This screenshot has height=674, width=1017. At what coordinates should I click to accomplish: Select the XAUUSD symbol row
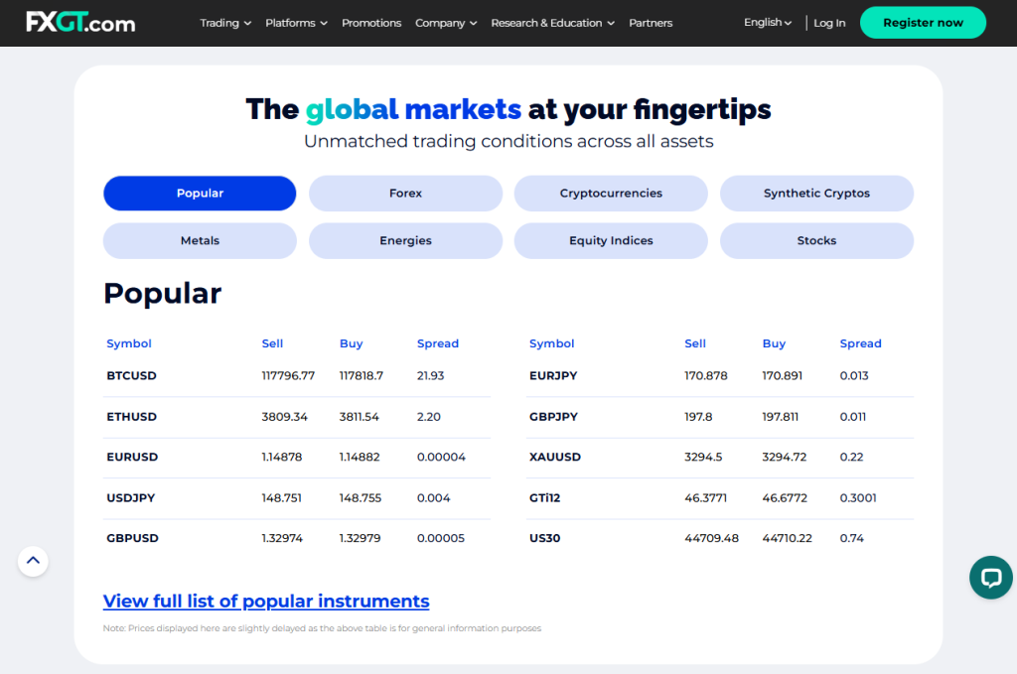pyautogui.click(x=556, y=457)
